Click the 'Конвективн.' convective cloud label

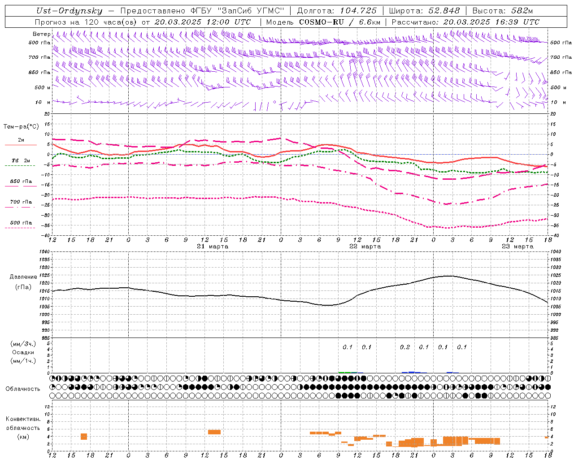point(23,419)
